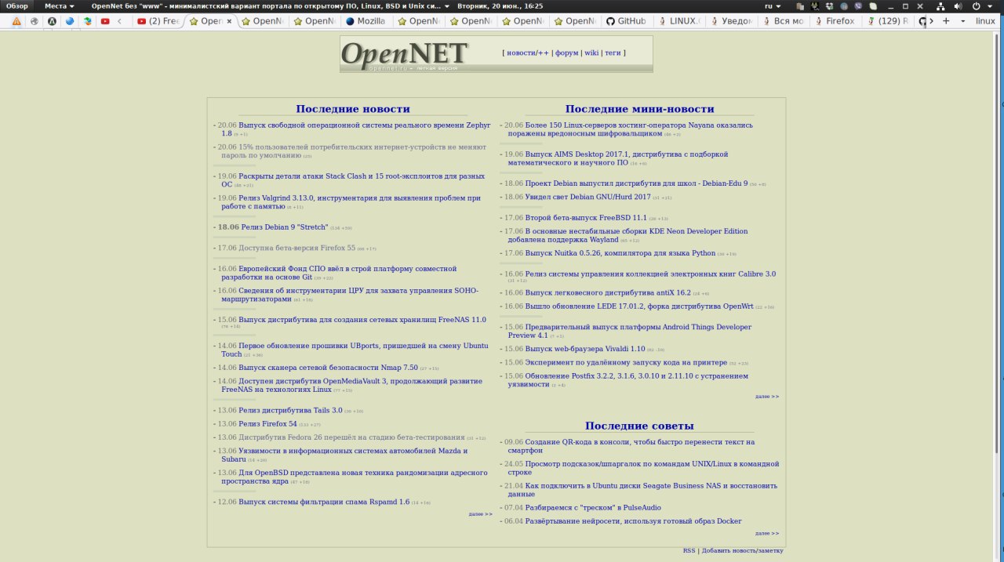Open the Valgrind 3.13.0 release article
The height and width of the screenshot is (562, 1004).
pos(351,202)
